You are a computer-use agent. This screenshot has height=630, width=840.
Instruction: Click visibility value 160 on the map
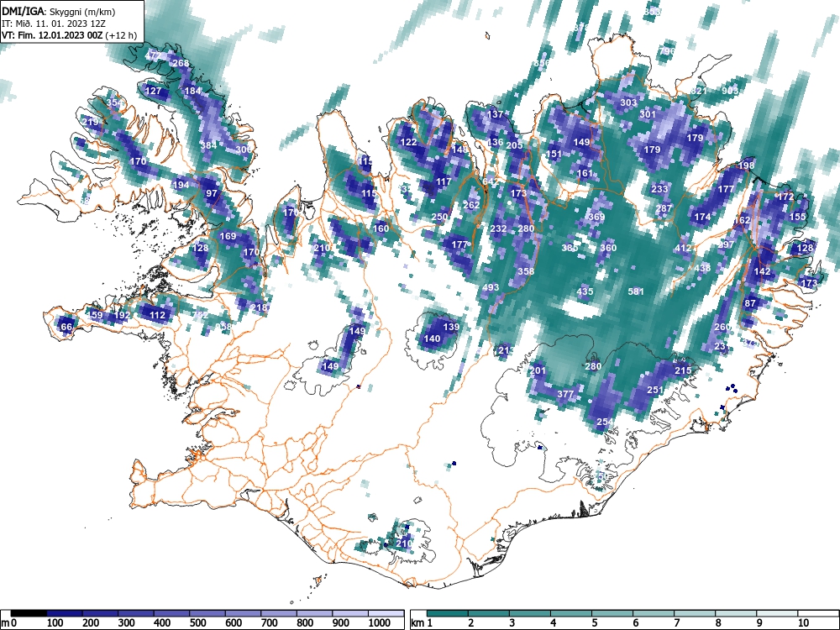(x=381, y=228)
